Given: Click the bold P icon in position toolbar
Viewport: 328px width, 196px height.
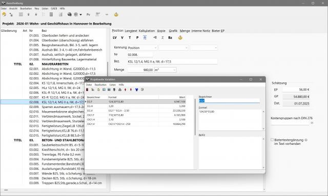Looking at the screenshot, I should pos(137,37).
